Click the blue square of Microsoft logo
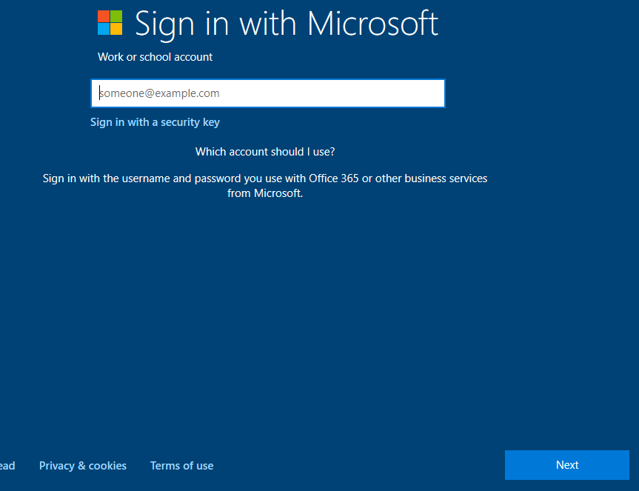The height and width of the screenshot is (491, 639). coord(104,30)
